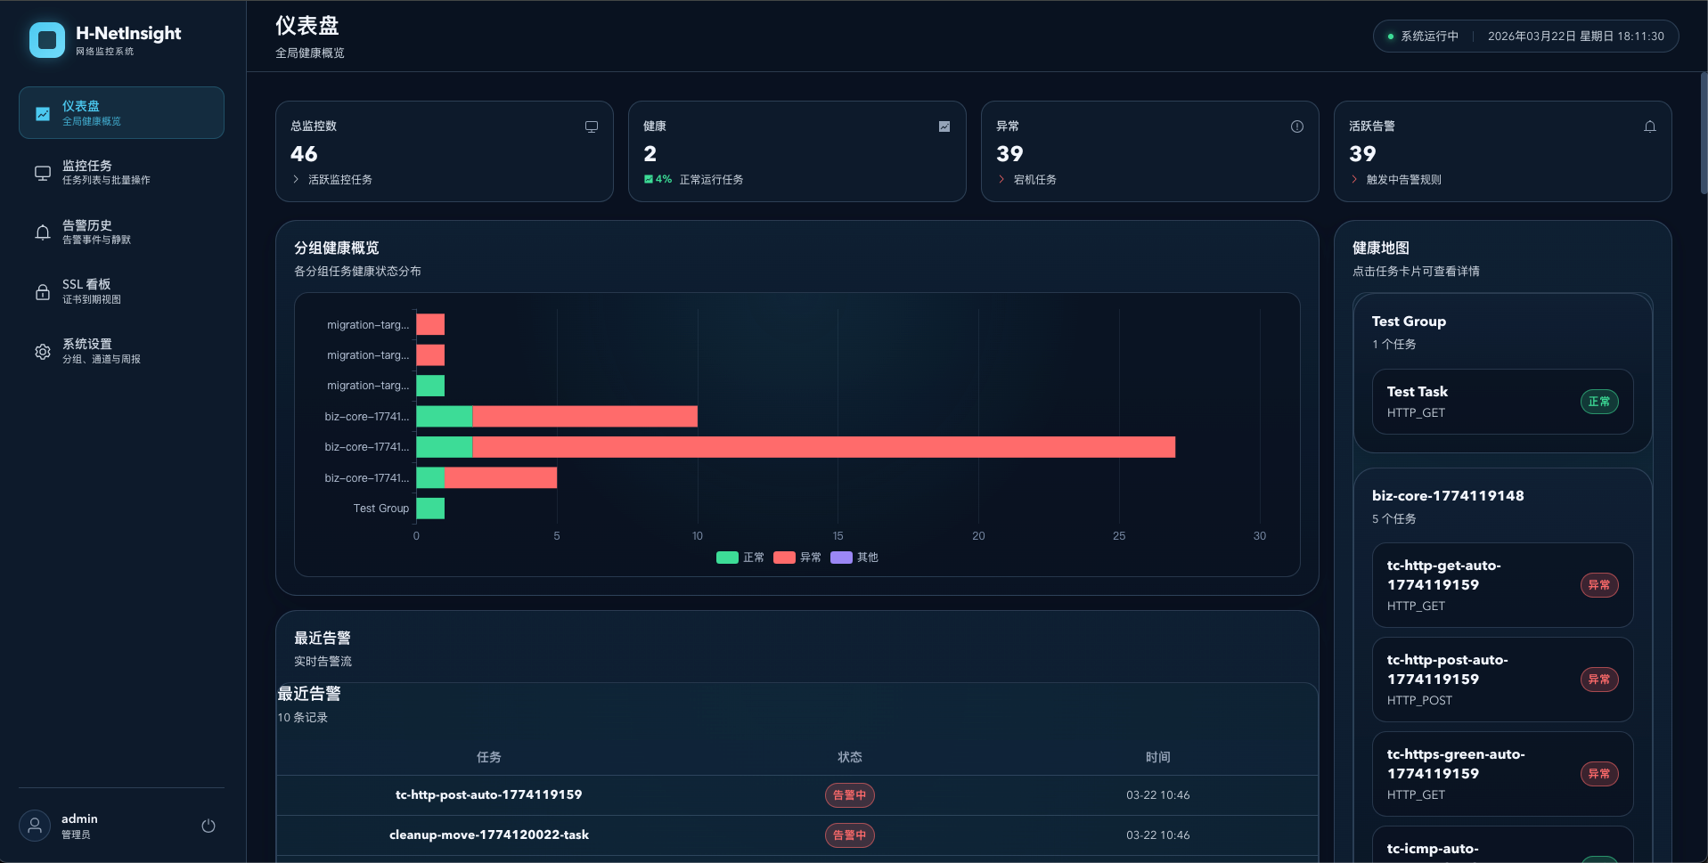Open the 仪表盘 dashboard menu item

tap(121, 112)
